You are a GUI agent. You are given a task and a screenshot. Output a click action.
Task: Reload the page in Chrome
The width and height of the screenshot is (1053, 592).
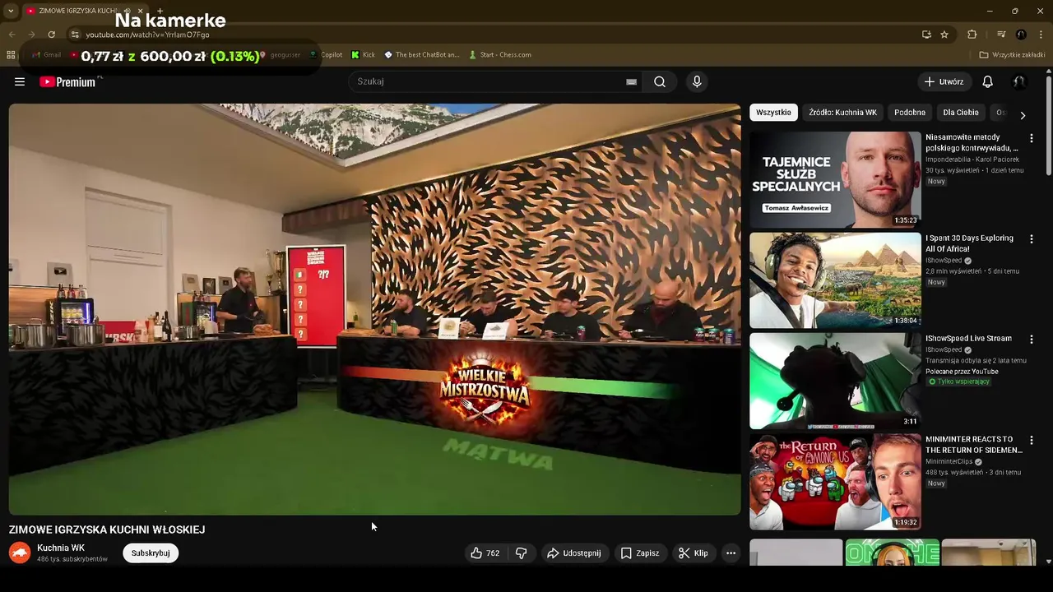coord(51,35)
